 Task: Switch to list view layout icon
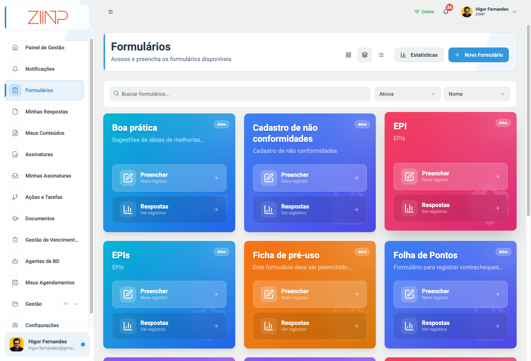(x=381, y=55)
